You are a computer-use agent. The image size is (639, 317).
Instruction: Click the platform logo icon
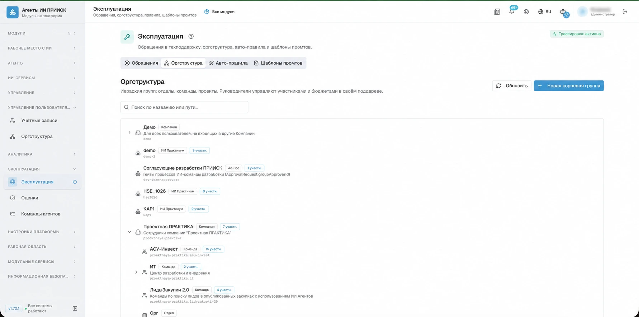(x=13, y=12)
